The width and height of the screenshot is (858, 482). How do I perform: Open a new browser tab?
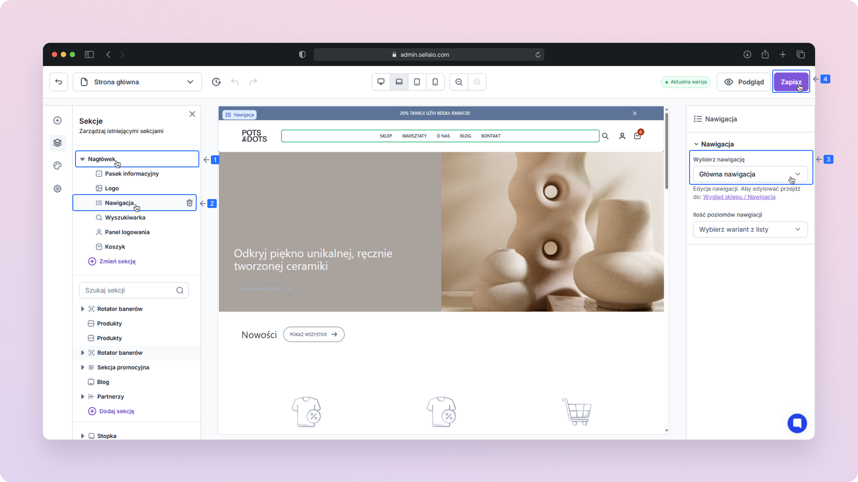(x=783, y=54)
